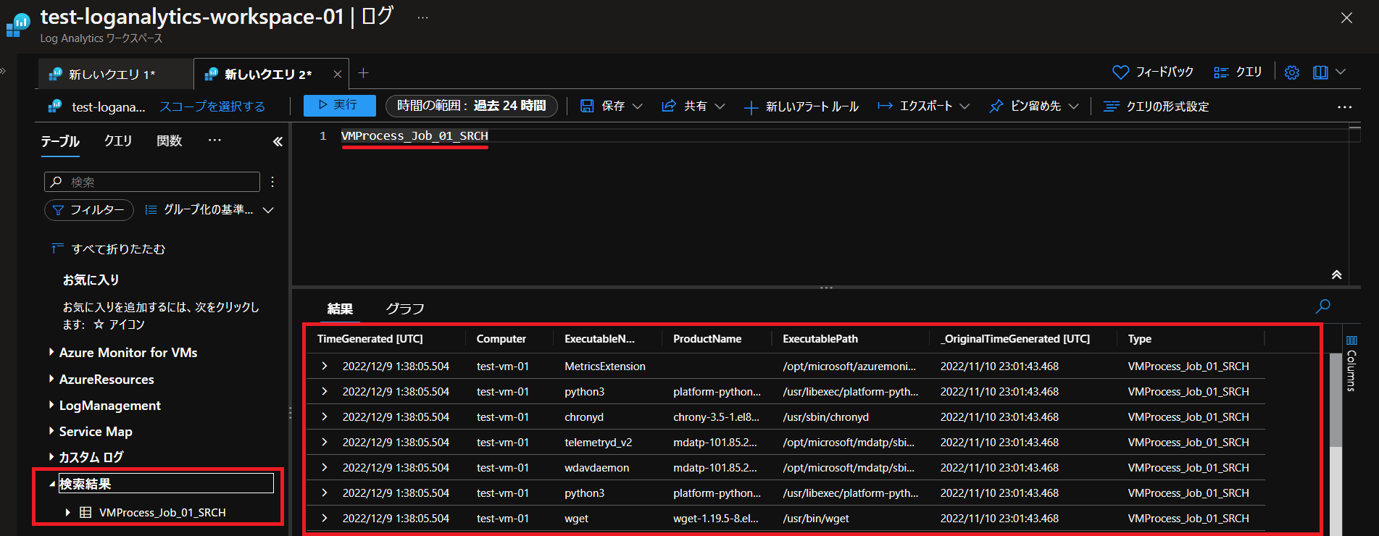Expand the wdavdaemon result row
1379x536 pixels.
(x=325, y=467)
